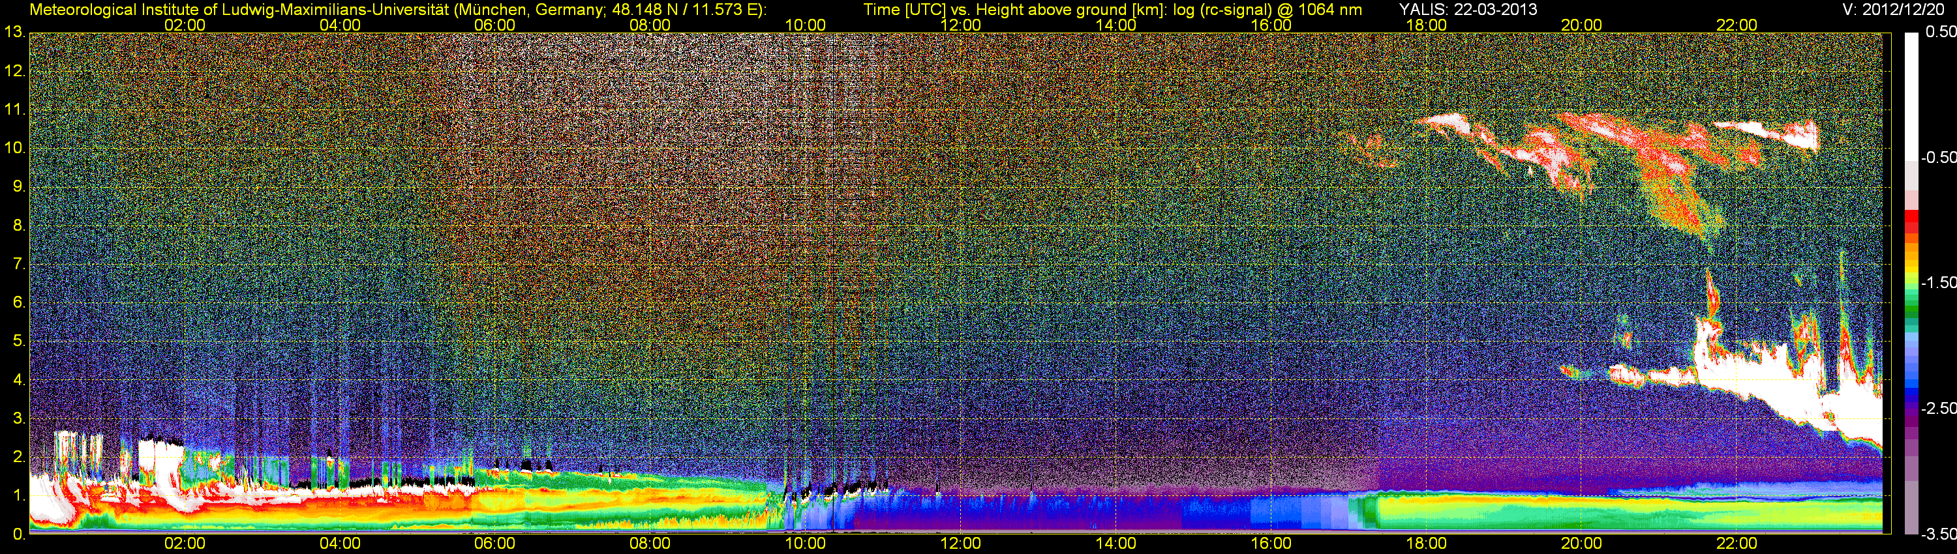Click the '3.' height axis label
Image resolution: width=1957 pixels, height=554 pixels.
[19, 418]
